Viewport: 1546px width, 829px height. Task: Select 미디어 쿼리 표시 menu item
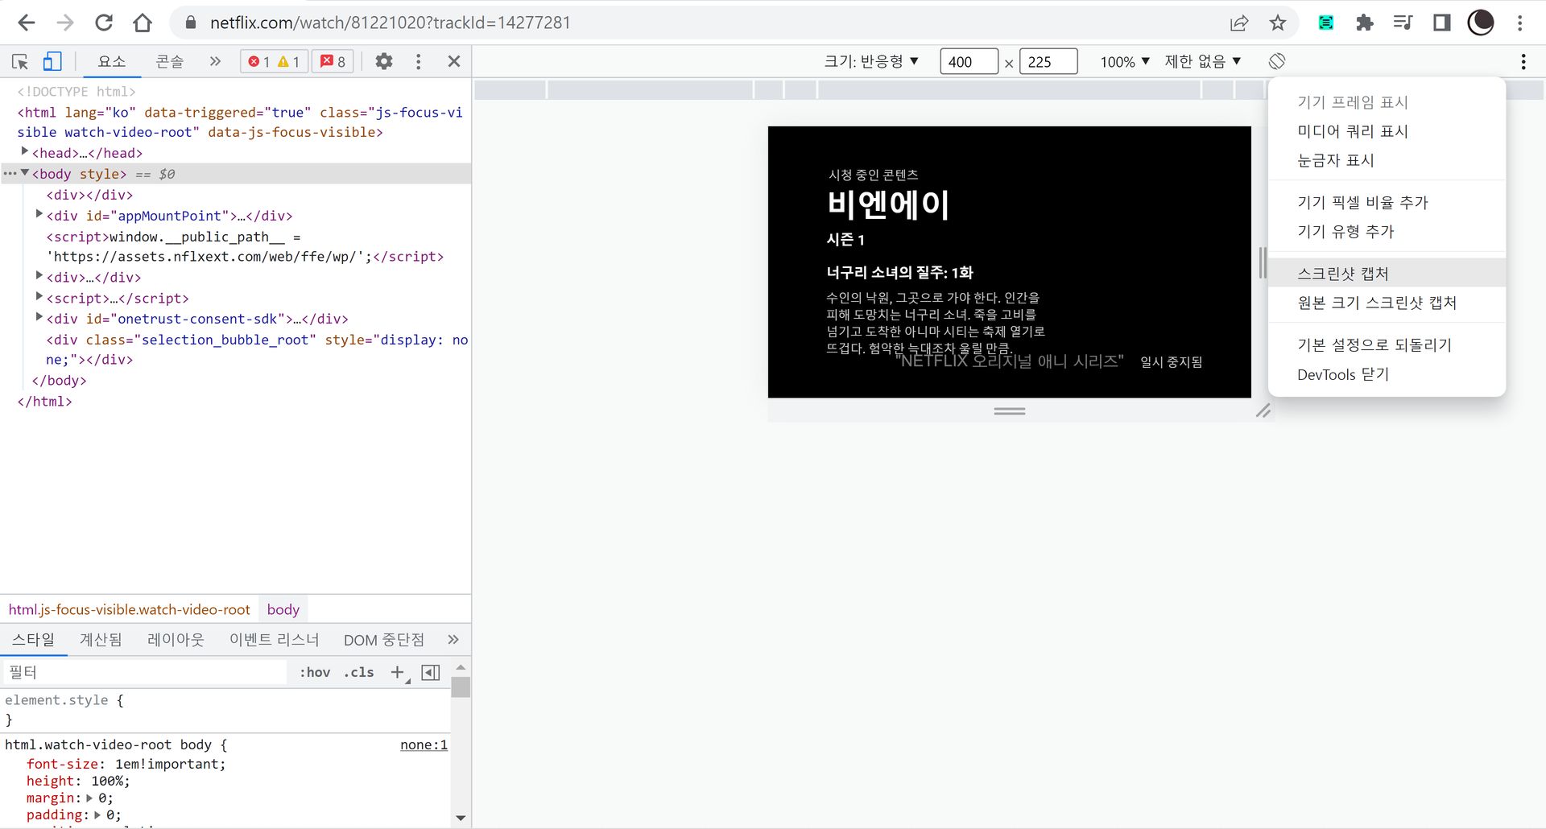coord(1387,131)
